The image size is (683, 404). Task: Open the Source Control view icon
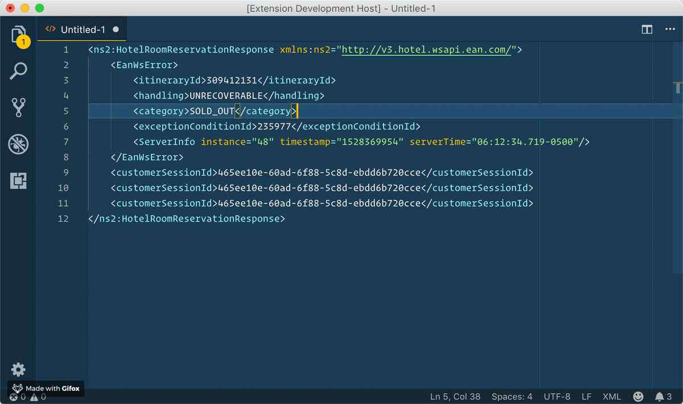pyautogui.click(x=19, y=107)
